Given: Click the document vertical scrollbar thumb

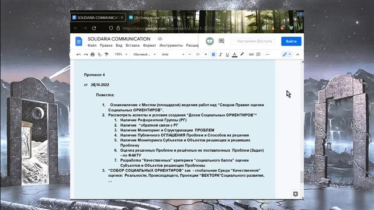Looking at the screenshot, I should (302, 177).
